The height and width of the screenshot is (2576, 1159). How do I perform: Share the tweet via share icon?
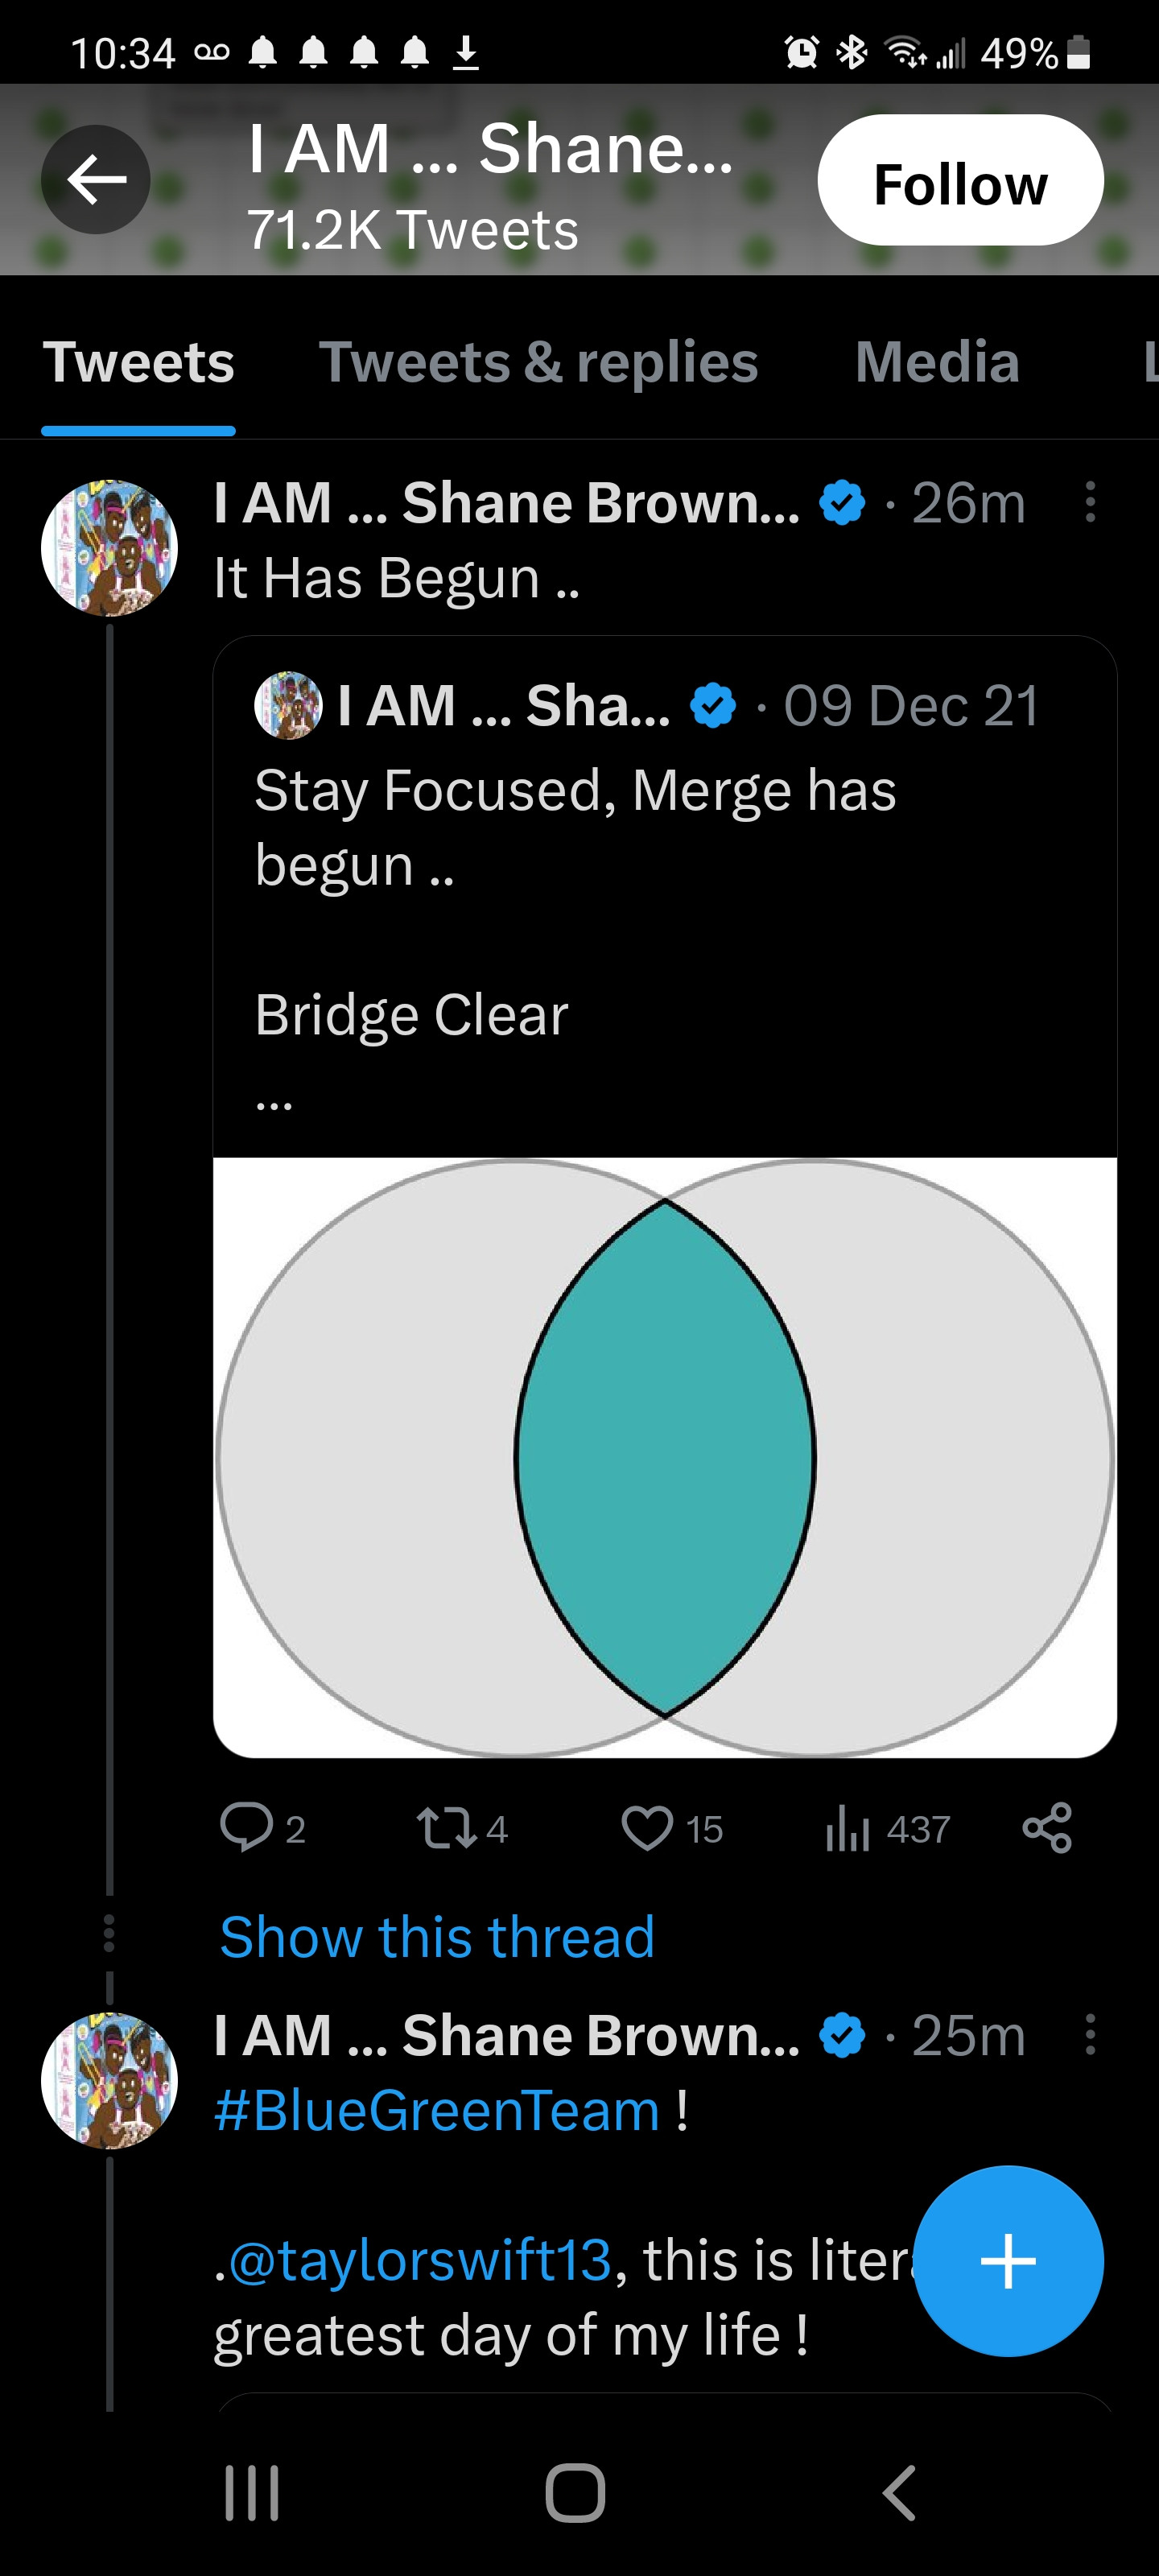click(x=1046, y=1828)
